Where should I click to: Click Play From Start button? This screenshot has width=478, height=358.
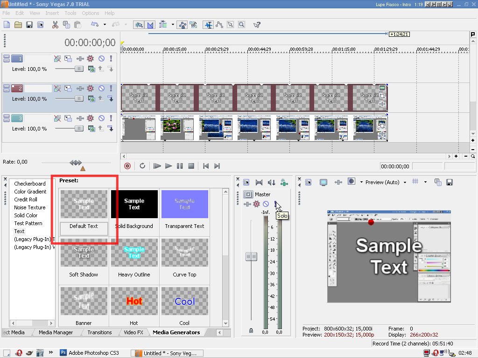coord(157,166)
